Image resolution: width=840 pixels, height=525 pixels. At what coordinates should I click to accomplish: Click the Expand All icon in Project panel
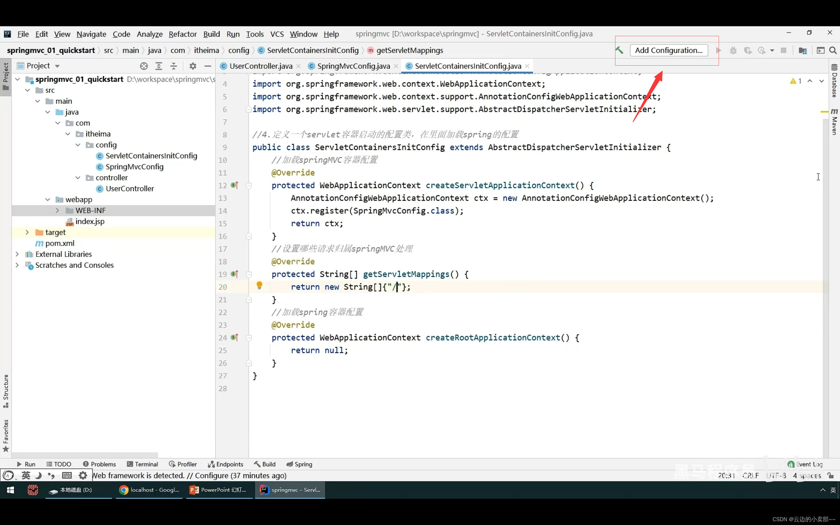pyautogui.click(x=159, y=66)
